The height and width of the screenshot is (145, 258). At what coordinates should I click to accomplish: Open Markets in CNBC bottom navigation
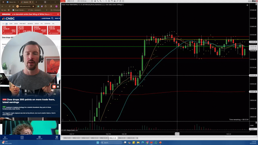coord(5,137)
